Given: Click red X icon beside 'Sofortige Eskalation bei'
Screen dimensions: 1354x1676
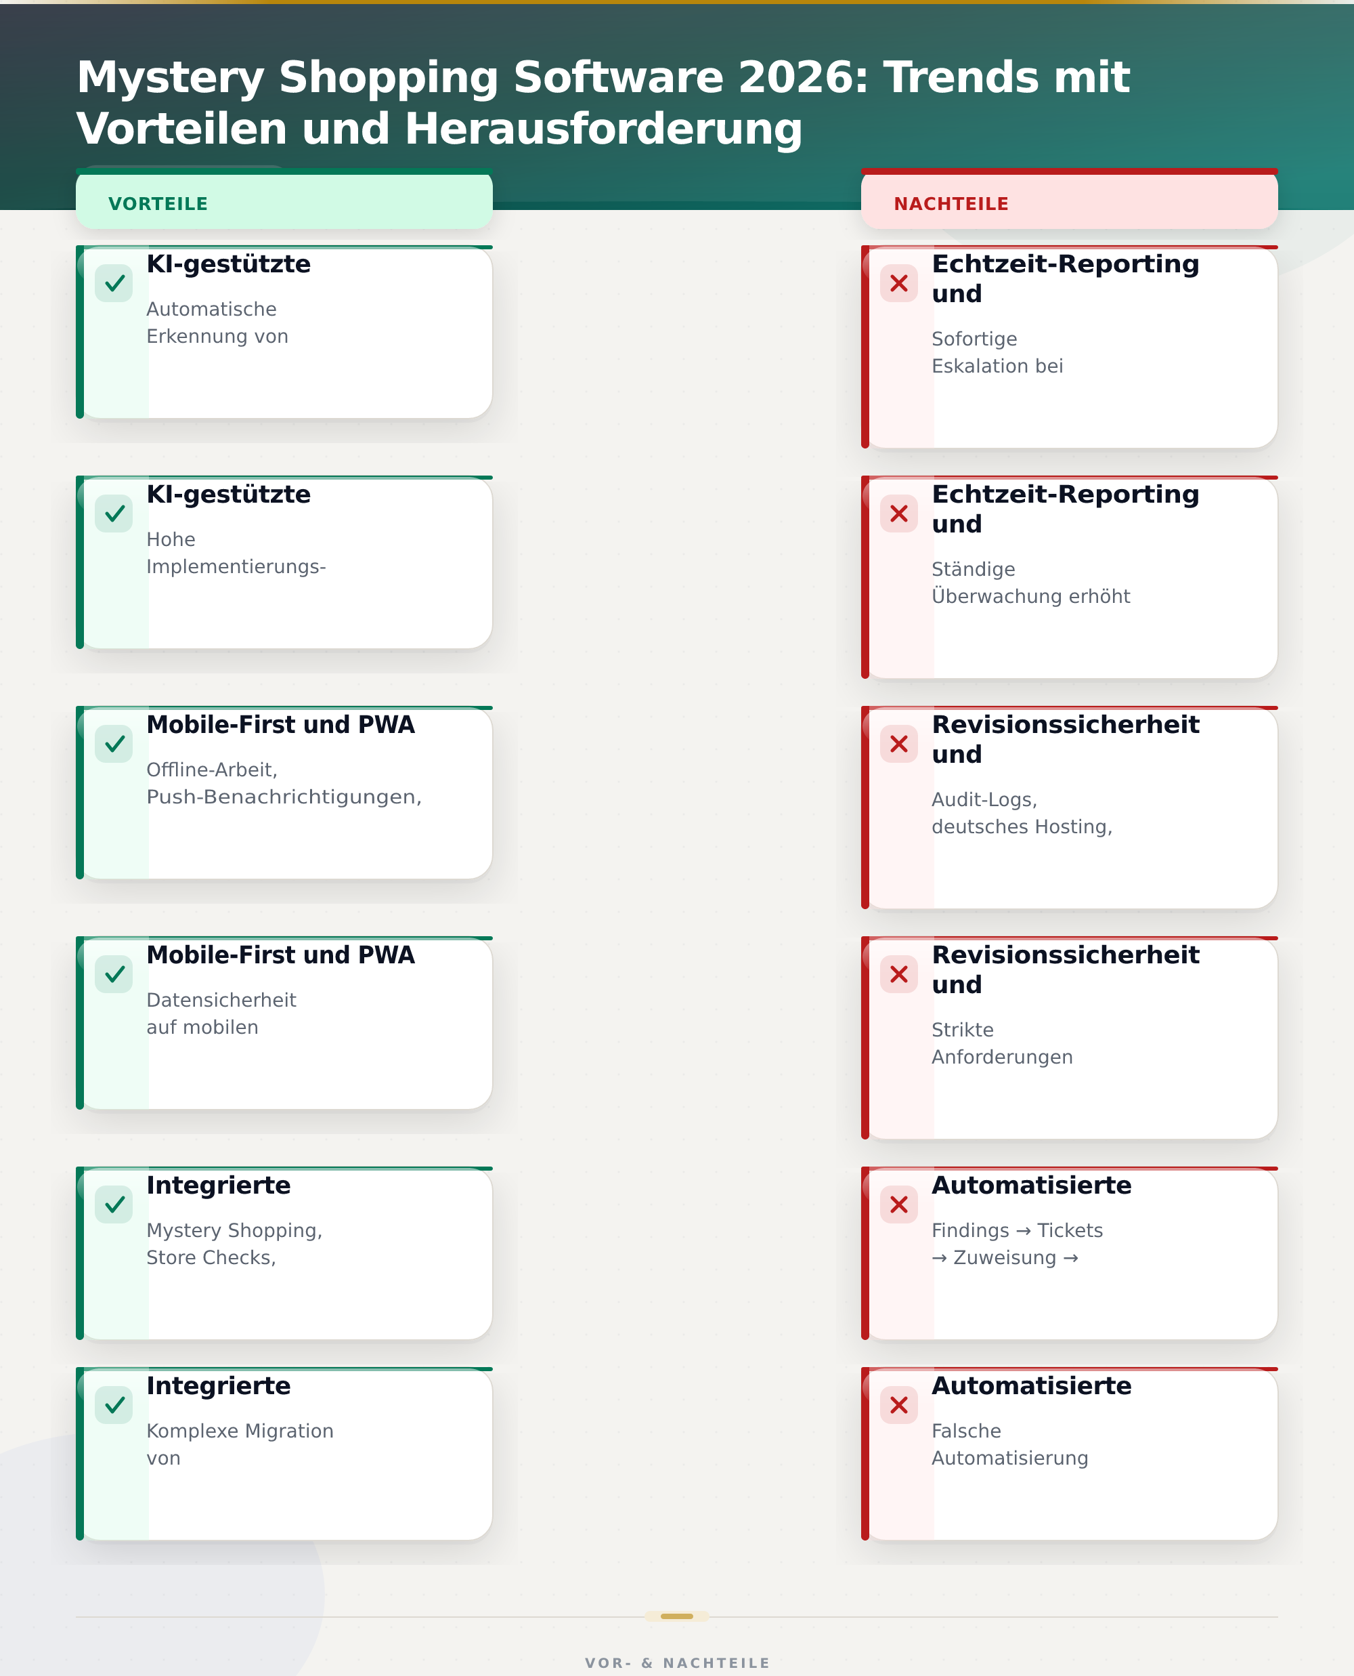Looking at the screenshot, I should pos(898,283).
